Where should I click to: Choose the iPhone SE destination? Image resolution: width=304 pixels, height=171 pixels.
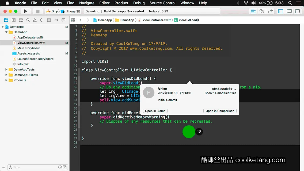[71, 11]
